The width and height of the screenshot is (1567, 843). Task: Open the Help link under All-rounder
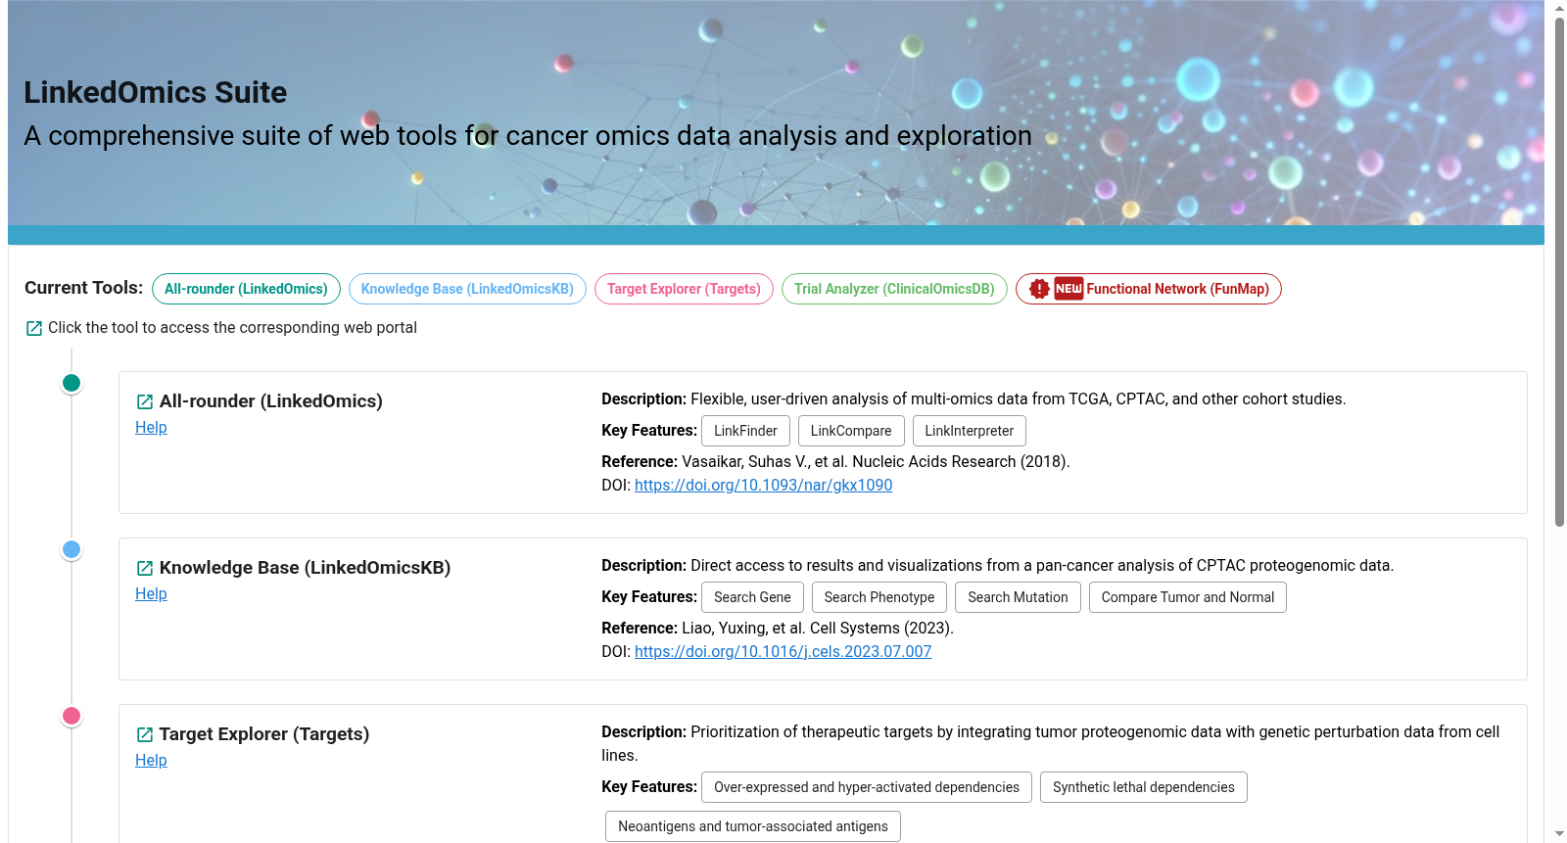(x=151, y=428)
